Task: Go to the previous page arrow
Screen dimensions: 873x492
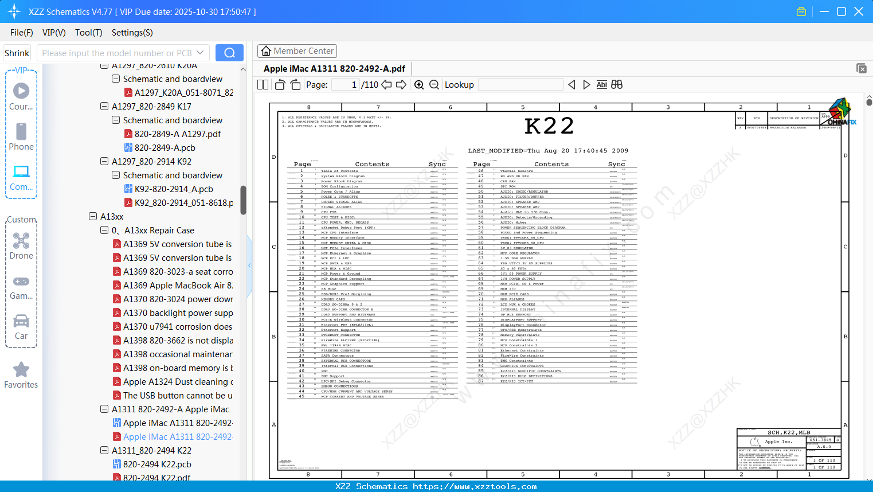Action: coord(387,84)
